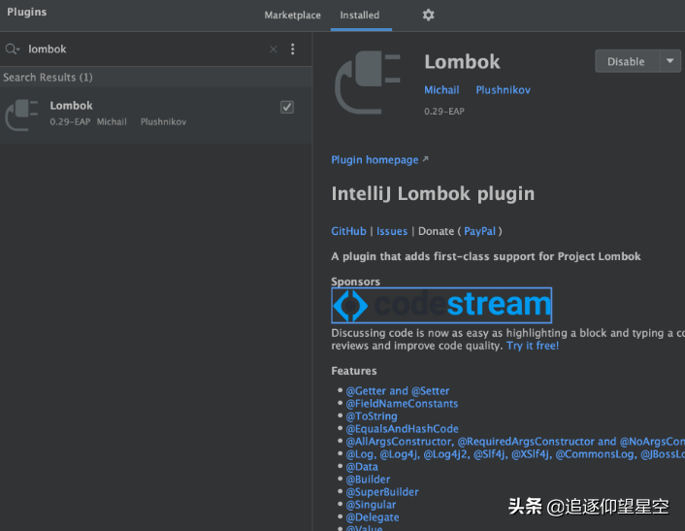Open search options three-dot menu
685x531 pixels.
293,49
